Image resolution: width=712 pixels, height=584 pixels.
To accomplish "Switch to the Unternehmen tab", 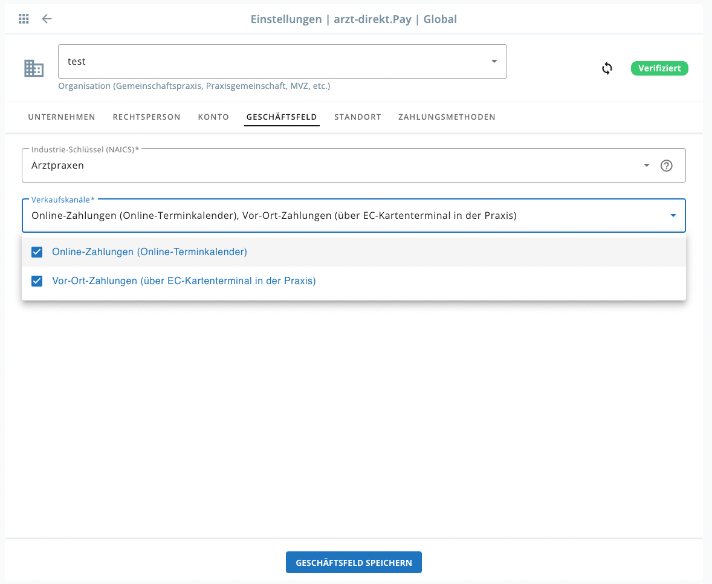I will (62, 117).
